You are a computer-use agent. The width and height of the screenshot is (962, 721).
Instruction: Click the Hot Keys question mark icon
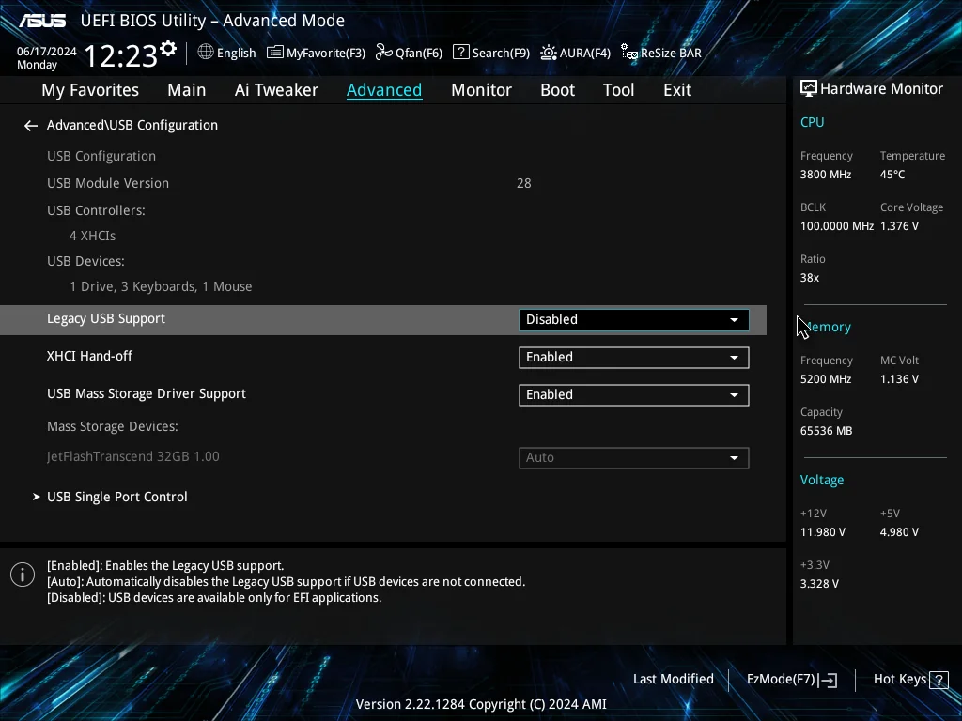[939, 680]
